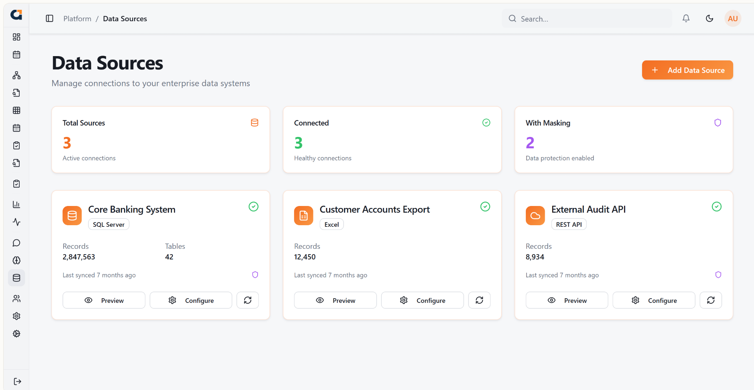
Task: Click the Customer Accounts Export title
Action: [375, 210]
